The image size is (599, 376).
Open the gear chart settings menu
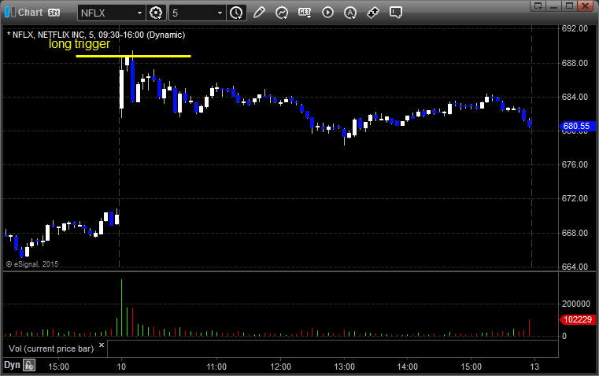click(156, 13)
